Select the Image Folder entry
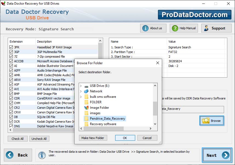The height and width of the screenshot is (165, 235). pyautogui.click(x=99, y=108)
